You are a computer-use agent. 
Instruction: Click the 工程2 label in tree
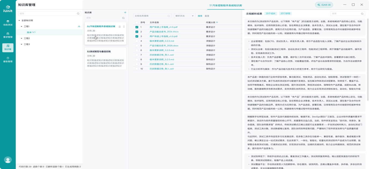(27, 38)
